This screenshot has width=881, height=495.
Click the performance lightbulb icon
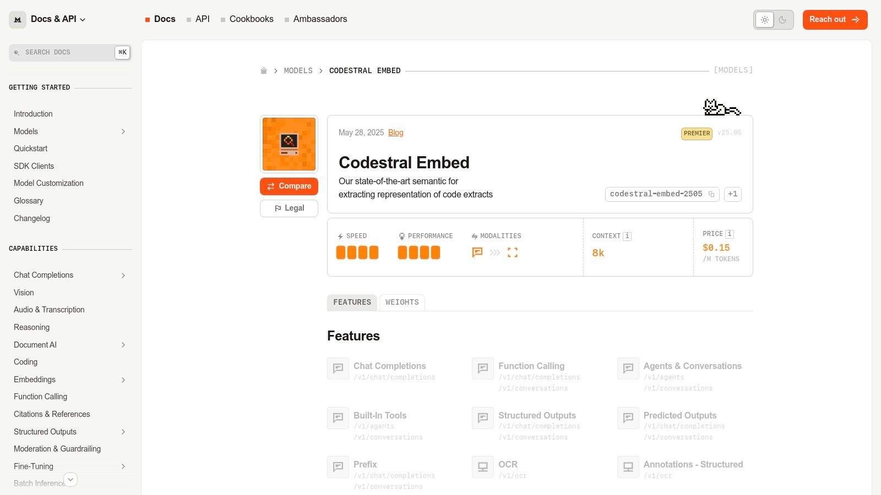pyautogui.click(x=402, y=237)
